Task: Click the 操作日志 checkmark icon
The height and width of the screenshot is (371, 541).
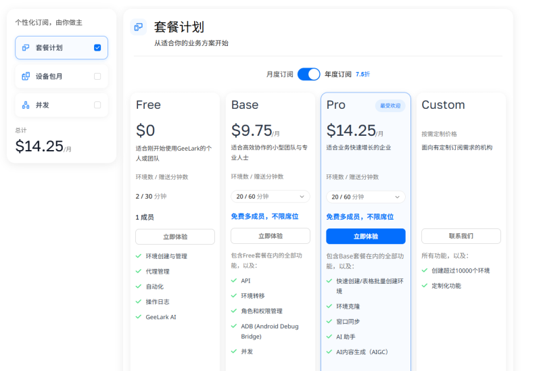Action: click(x=139, y=301)
